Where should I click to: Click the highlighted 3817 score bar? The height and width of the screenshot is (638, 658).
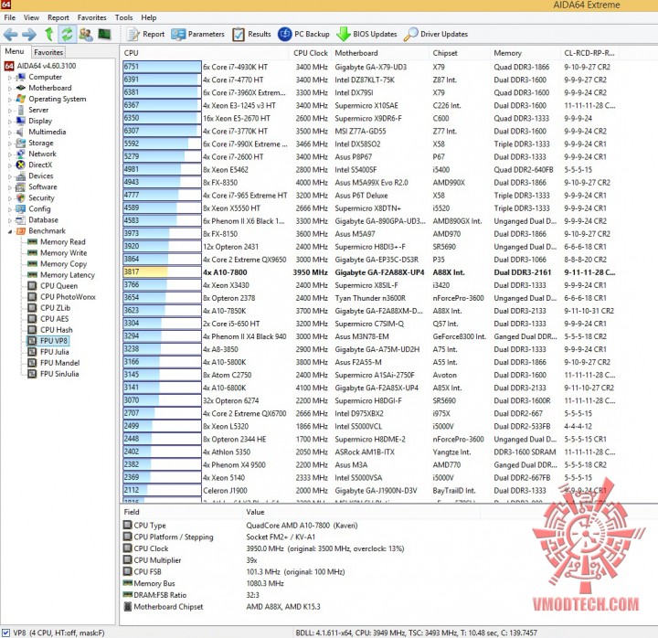point(162,272)
